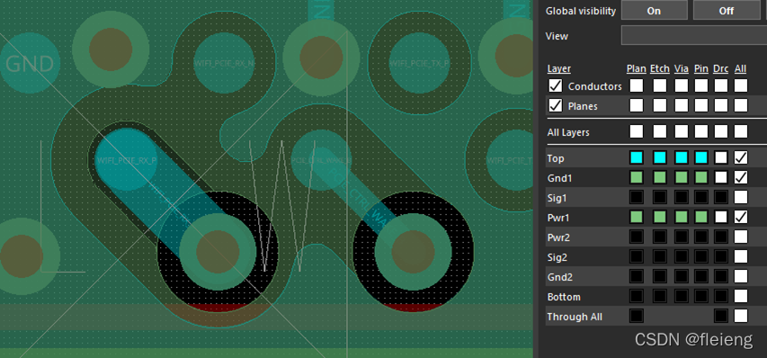The width and height of the screenshot is (767, 358).
Task: Uncheck Pwr1 layer All visibility
Action: (x=741, y=217)
